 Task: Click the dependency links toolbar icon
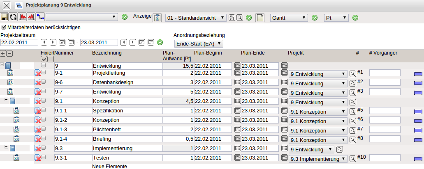click(40, 17)
